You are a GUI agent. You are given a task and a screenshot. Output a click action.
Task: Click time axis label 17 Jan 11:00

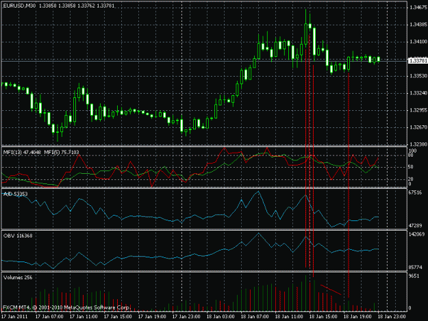coord(84,316)
